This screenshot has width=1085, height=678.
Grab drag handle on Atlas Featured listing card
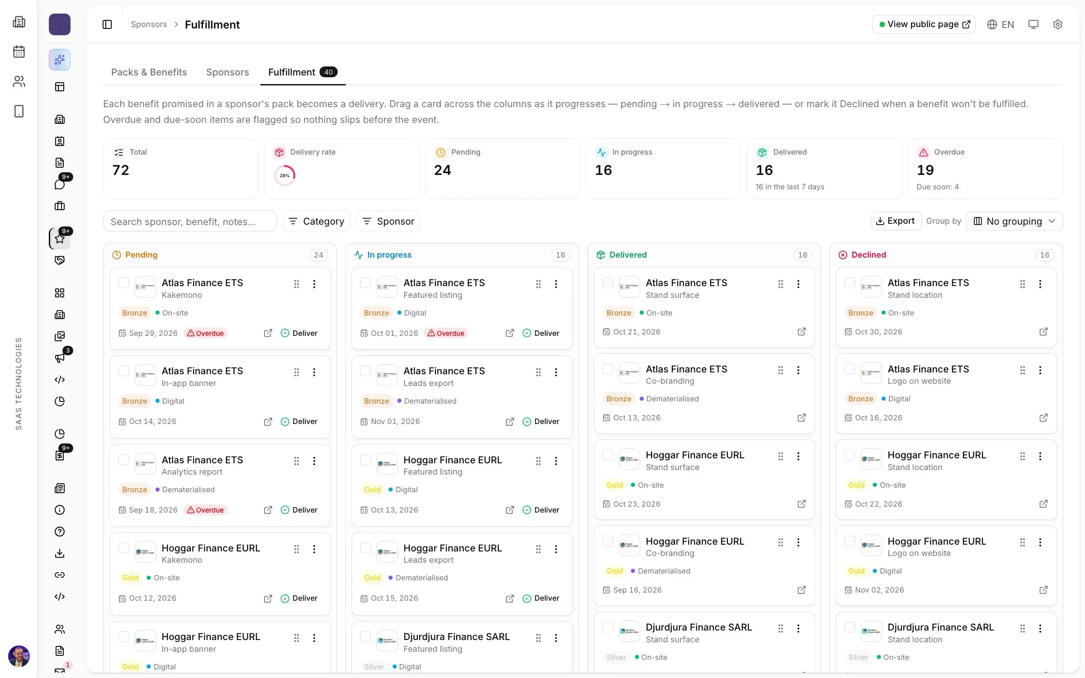pos(538,284)
